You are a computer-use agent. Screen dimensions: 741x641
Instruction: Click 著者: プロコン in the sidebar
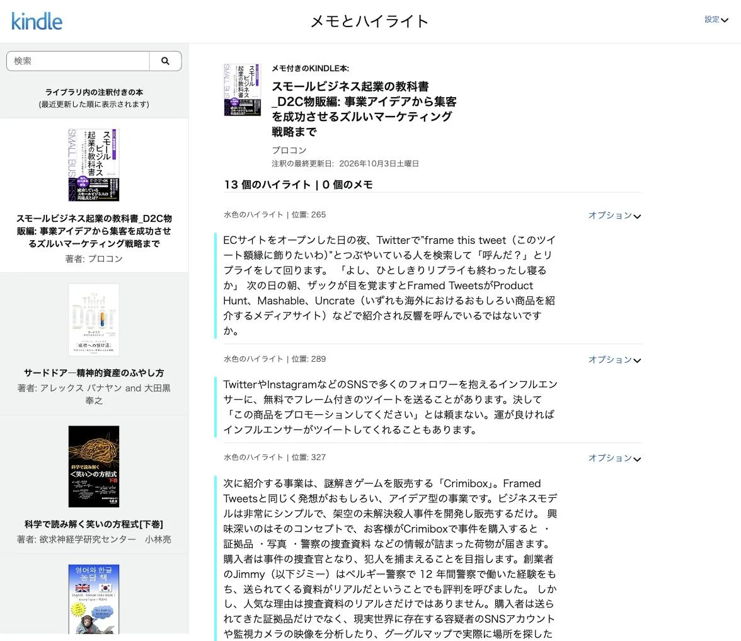pyautogui.click(x=94, y=258)
